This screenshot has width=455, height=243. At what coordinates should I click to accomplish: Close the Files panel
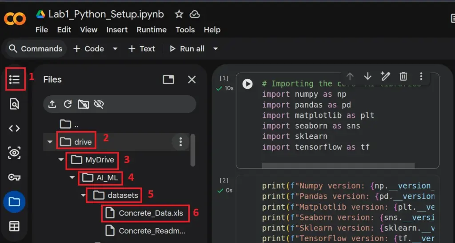pyautogui.click(x=192, y=79)
